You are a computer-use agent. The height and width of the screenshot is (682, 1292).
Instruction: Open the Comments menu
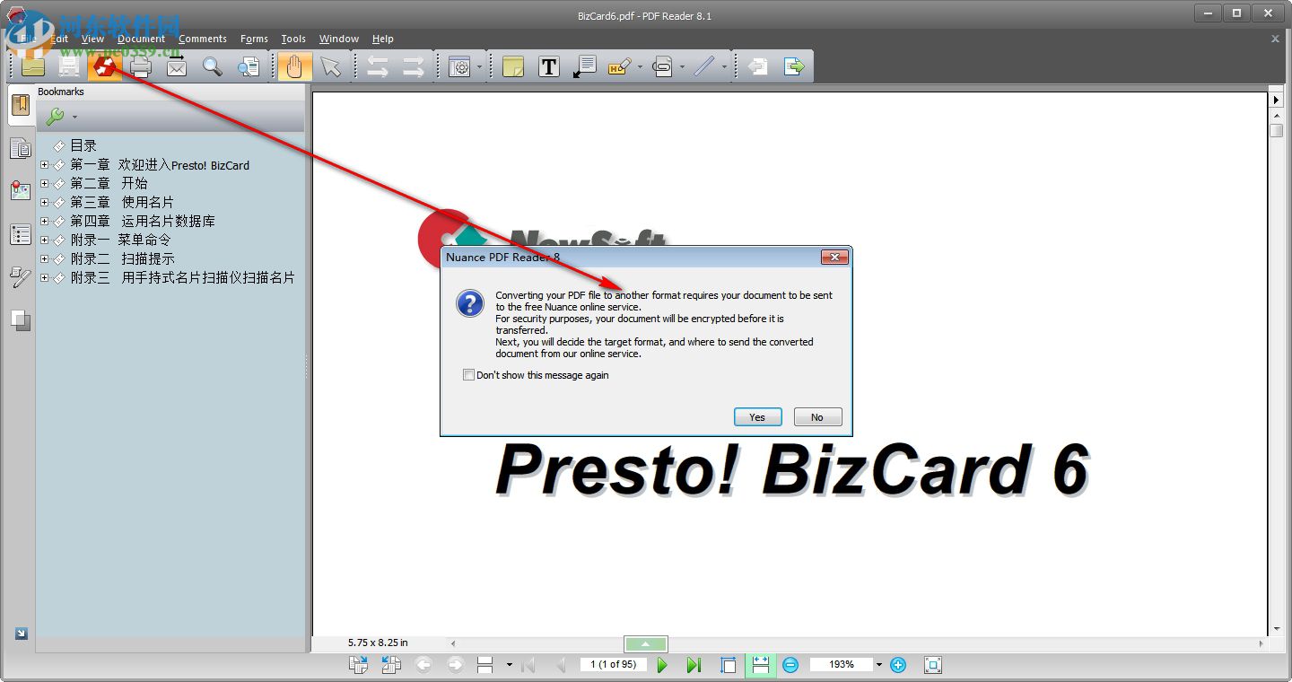tap(203, 39)
